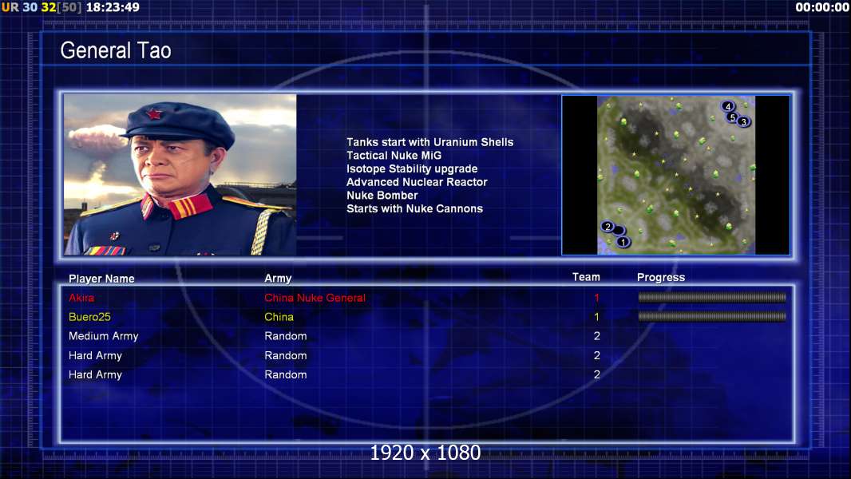Image resolution: width=851 pixels, height=479 pixels.
Task: Click General Tao portrait image
Action: (x=180, y=175)
